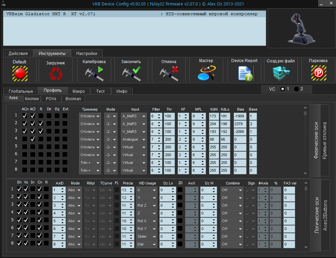
Task: Toggle 2D box for logical axis 3
Action: tap(180, 205)
